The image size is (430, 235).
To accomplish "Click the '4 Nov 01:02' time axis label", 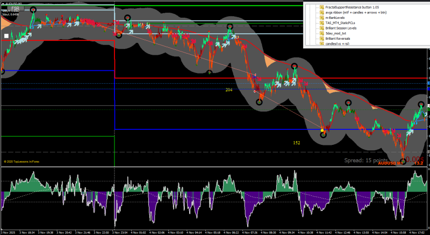I will tap(138, 232).
